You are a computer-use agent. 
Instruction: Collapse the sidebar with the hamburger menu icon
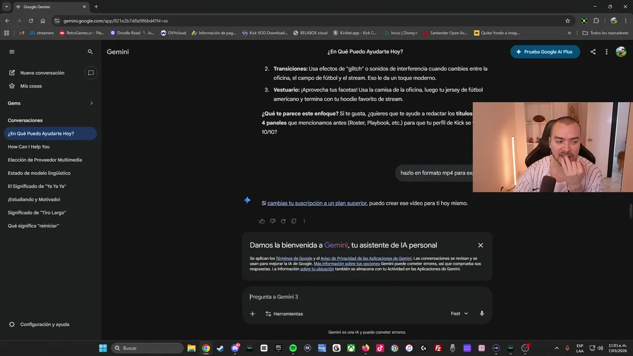[12, 51]
